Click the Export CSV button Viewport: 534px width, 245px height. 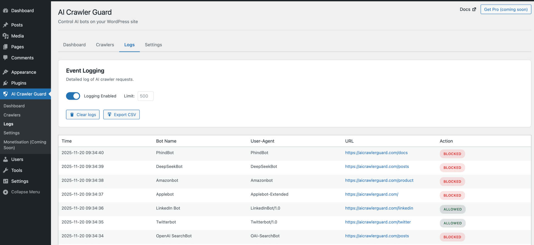[x=122, y=114]
